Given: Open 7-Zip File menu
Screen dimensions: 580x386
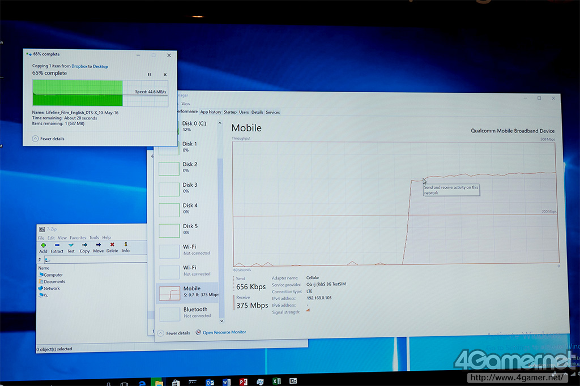Looking at the screenshot, I should (x=41, y=238).
